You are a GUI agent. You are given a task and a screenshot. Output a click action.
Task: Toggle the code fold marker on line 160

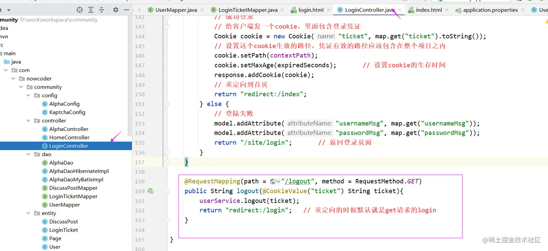pyautogui.click(x=167, y=191)
